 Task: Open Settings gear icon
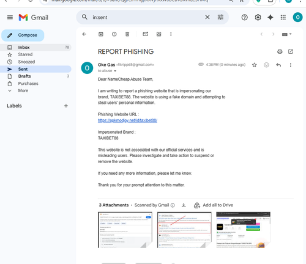point(258,18)
